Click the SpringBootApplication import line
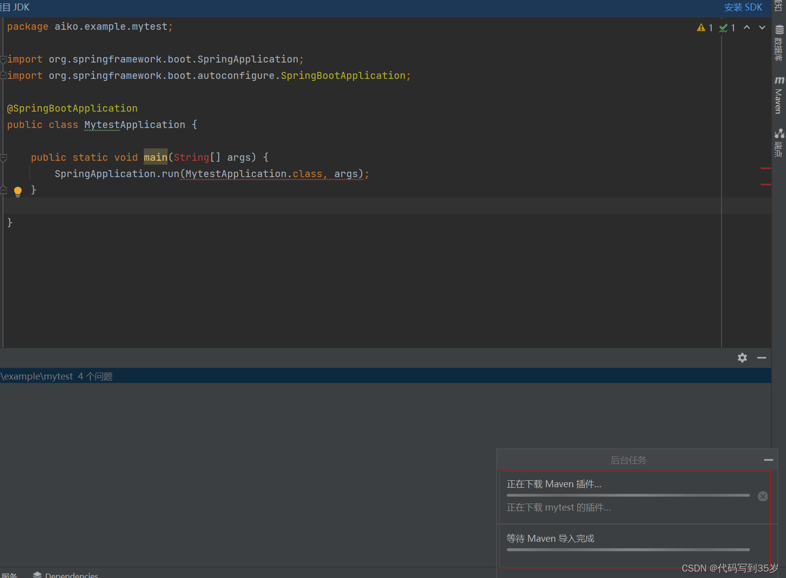 coord(209,75)
